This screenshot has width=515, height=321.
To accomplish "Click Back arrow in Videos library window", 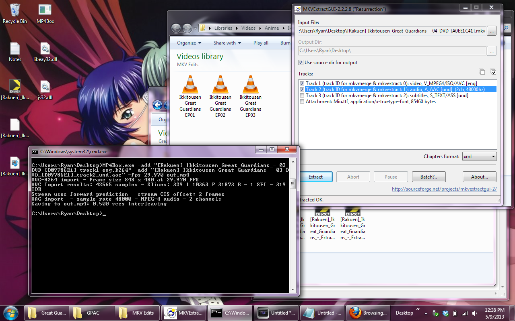I will (176, 28).
